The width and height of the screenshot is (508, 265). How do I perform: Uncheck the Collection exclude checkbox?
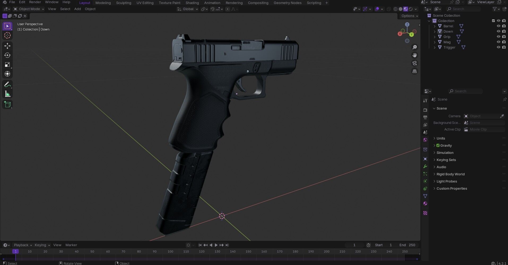pos(493,21)
